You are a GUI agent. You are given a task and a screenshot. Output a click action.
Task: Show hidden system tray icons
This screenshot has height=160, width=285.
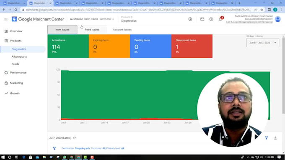click(248, 157)
